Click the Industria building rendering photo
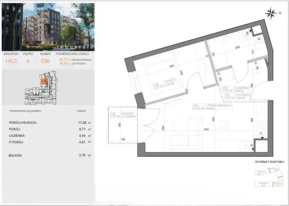 47,25
